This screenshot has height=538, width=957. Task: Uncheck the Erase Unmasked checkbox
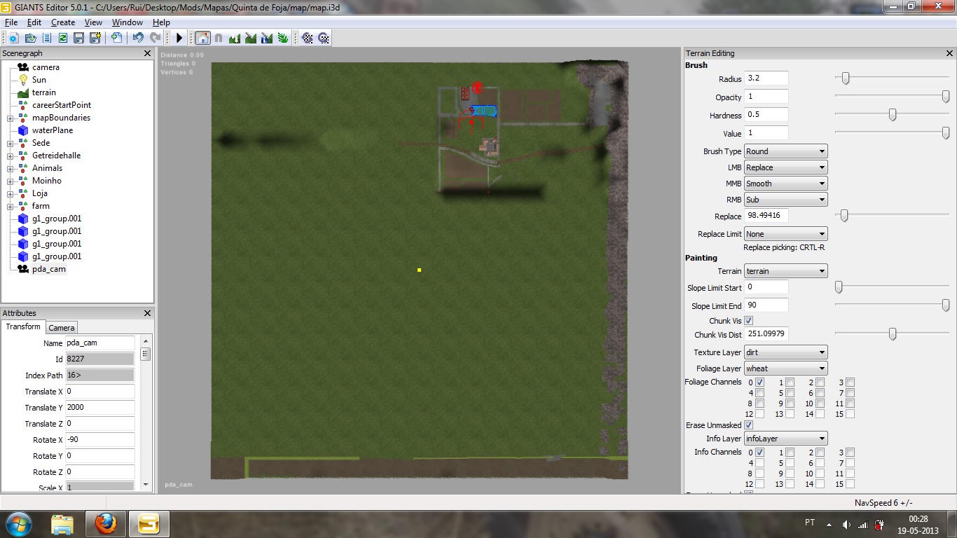click(x=749, y=425)
